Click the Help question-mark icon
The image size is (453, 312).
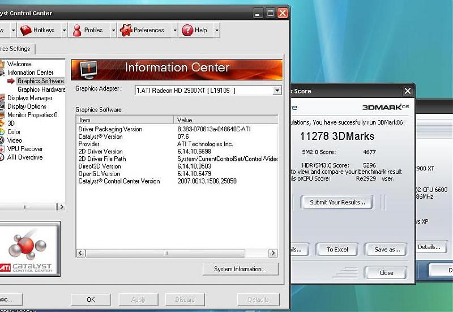[x=187, y=30]
